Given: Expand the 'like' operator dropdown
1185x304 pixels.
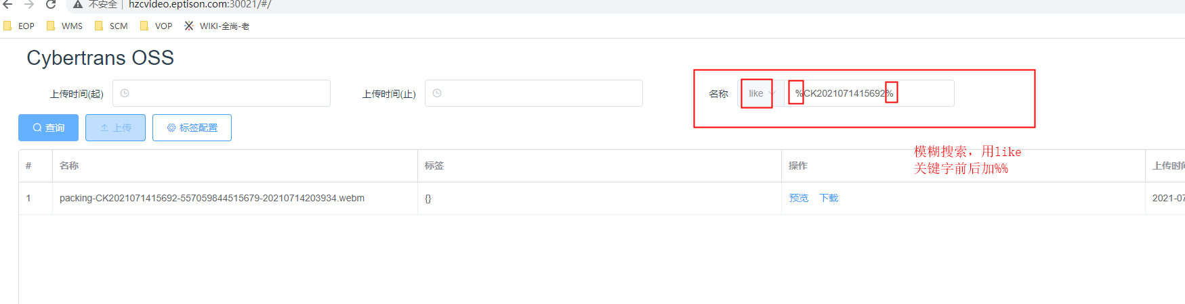Looking at the screenshot, I should pyautogui.click(x=761, y=93).
